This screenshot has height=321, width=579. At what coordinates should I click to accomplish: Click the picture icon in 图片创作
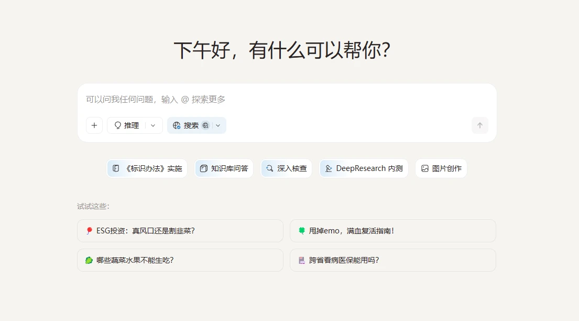click(x=425, y=168)
